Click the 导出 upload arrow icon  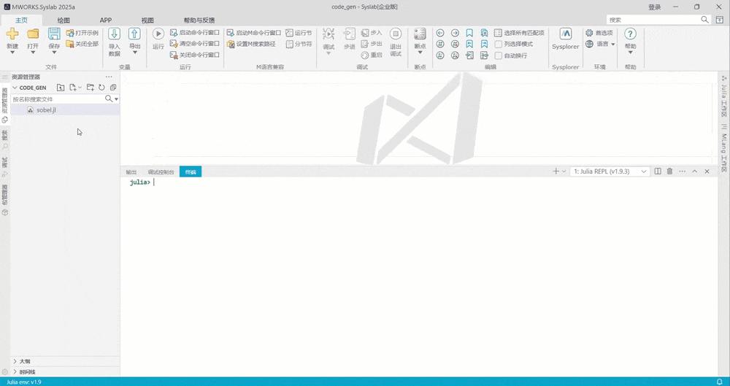(x=134, y=34)
